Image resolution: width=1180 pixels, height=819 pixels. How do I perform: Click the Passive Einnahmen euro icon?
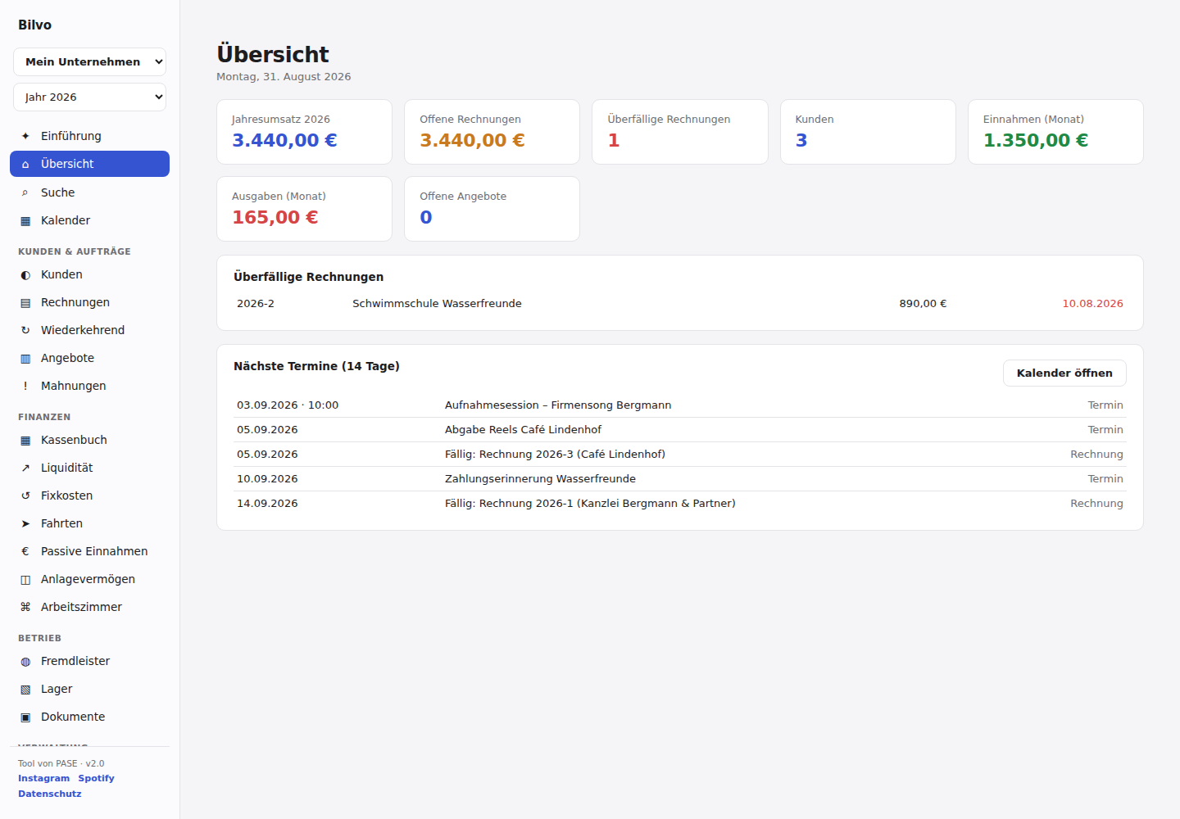[x=25, y=551]
